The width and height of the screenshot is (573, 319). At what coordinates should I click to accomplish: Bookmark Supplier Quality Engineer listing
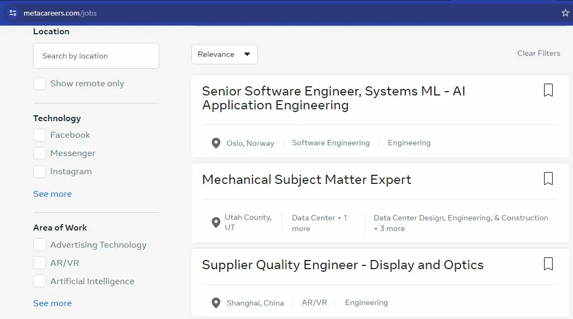tap(548, 264)
